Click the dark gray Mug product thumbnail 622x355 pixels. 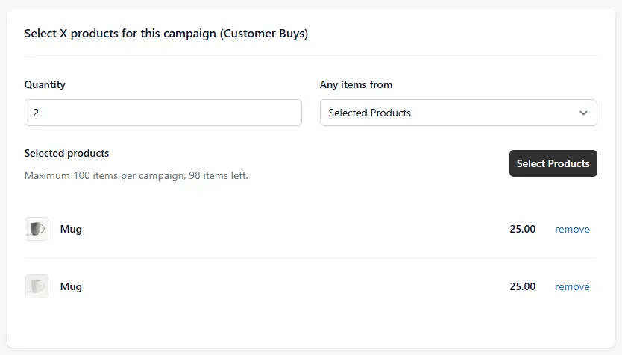(37, 229)
